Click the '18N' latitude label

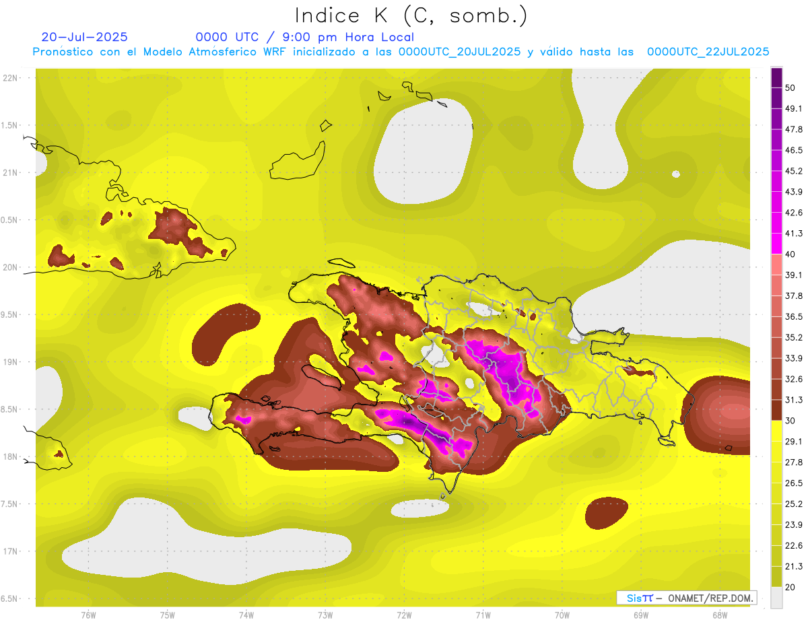pyautogui.click(x=11, y=456)
